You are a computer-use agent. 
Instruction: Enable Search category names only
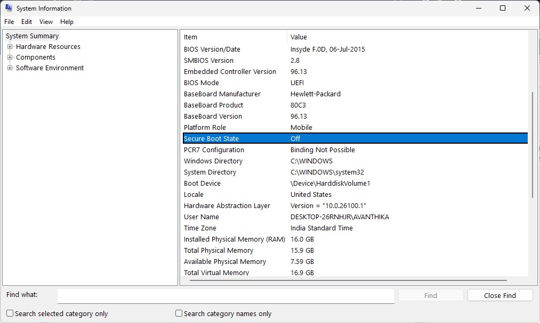point(178,313)
